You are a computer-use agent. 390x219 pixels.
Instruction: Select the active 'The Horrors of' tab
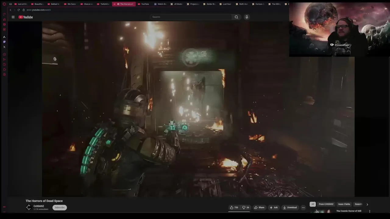(x=123, y=4)
